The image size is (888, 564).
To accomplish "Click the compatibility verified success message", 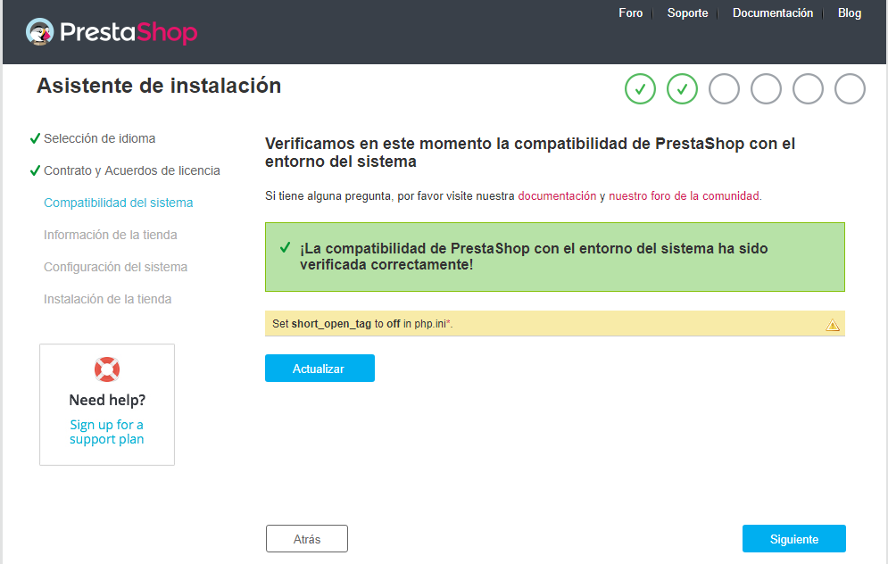I will (x=554, y=257).
